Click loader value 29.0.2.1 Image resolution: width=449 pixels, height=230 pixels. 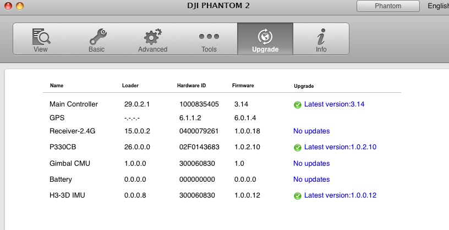click(x=137, y=104)
